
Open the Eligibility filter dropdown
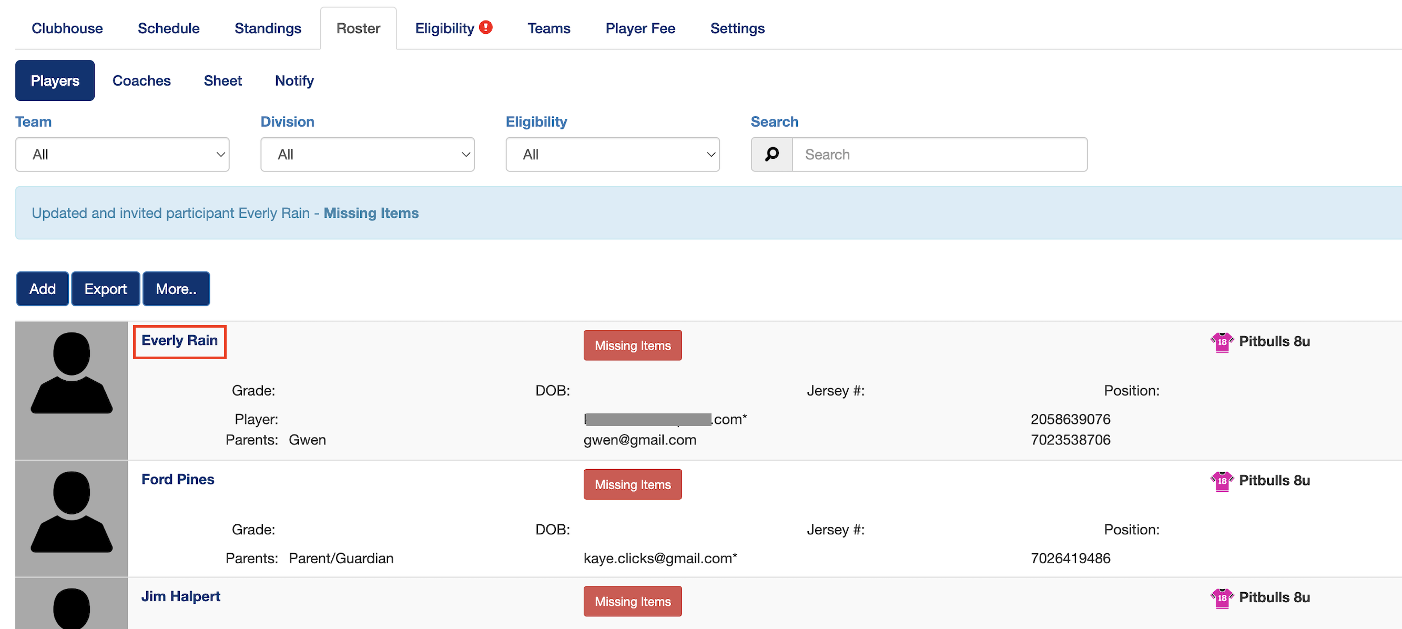coord(612,155)
